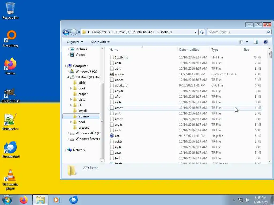The image size is (274, 205).
Task: Expand the Pictures library node
Action: 68,49
